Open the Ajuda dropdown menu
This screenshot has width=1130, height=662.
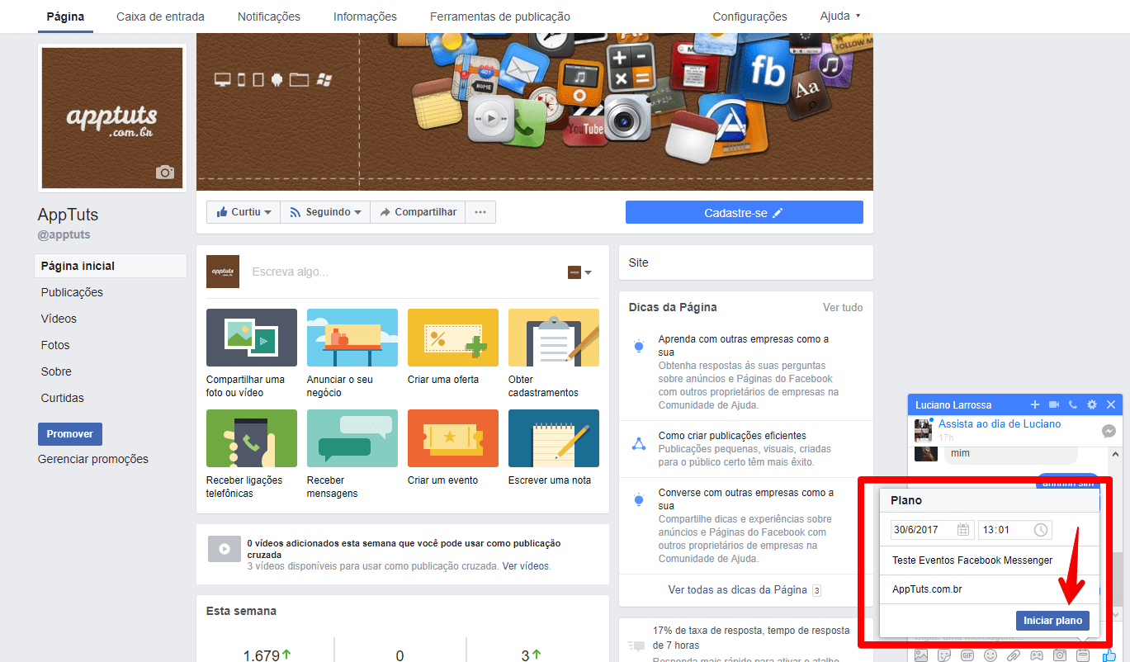tap(840, 16)
